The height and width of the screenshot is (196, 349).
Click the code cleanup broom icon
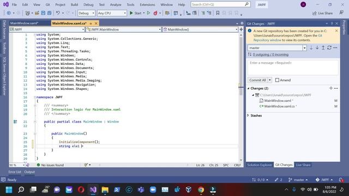click(x=86, y=165)
